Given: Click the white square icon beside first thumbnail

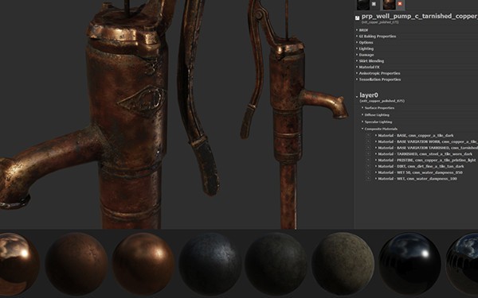Looking at the screenshot, I should coord(374,4).
